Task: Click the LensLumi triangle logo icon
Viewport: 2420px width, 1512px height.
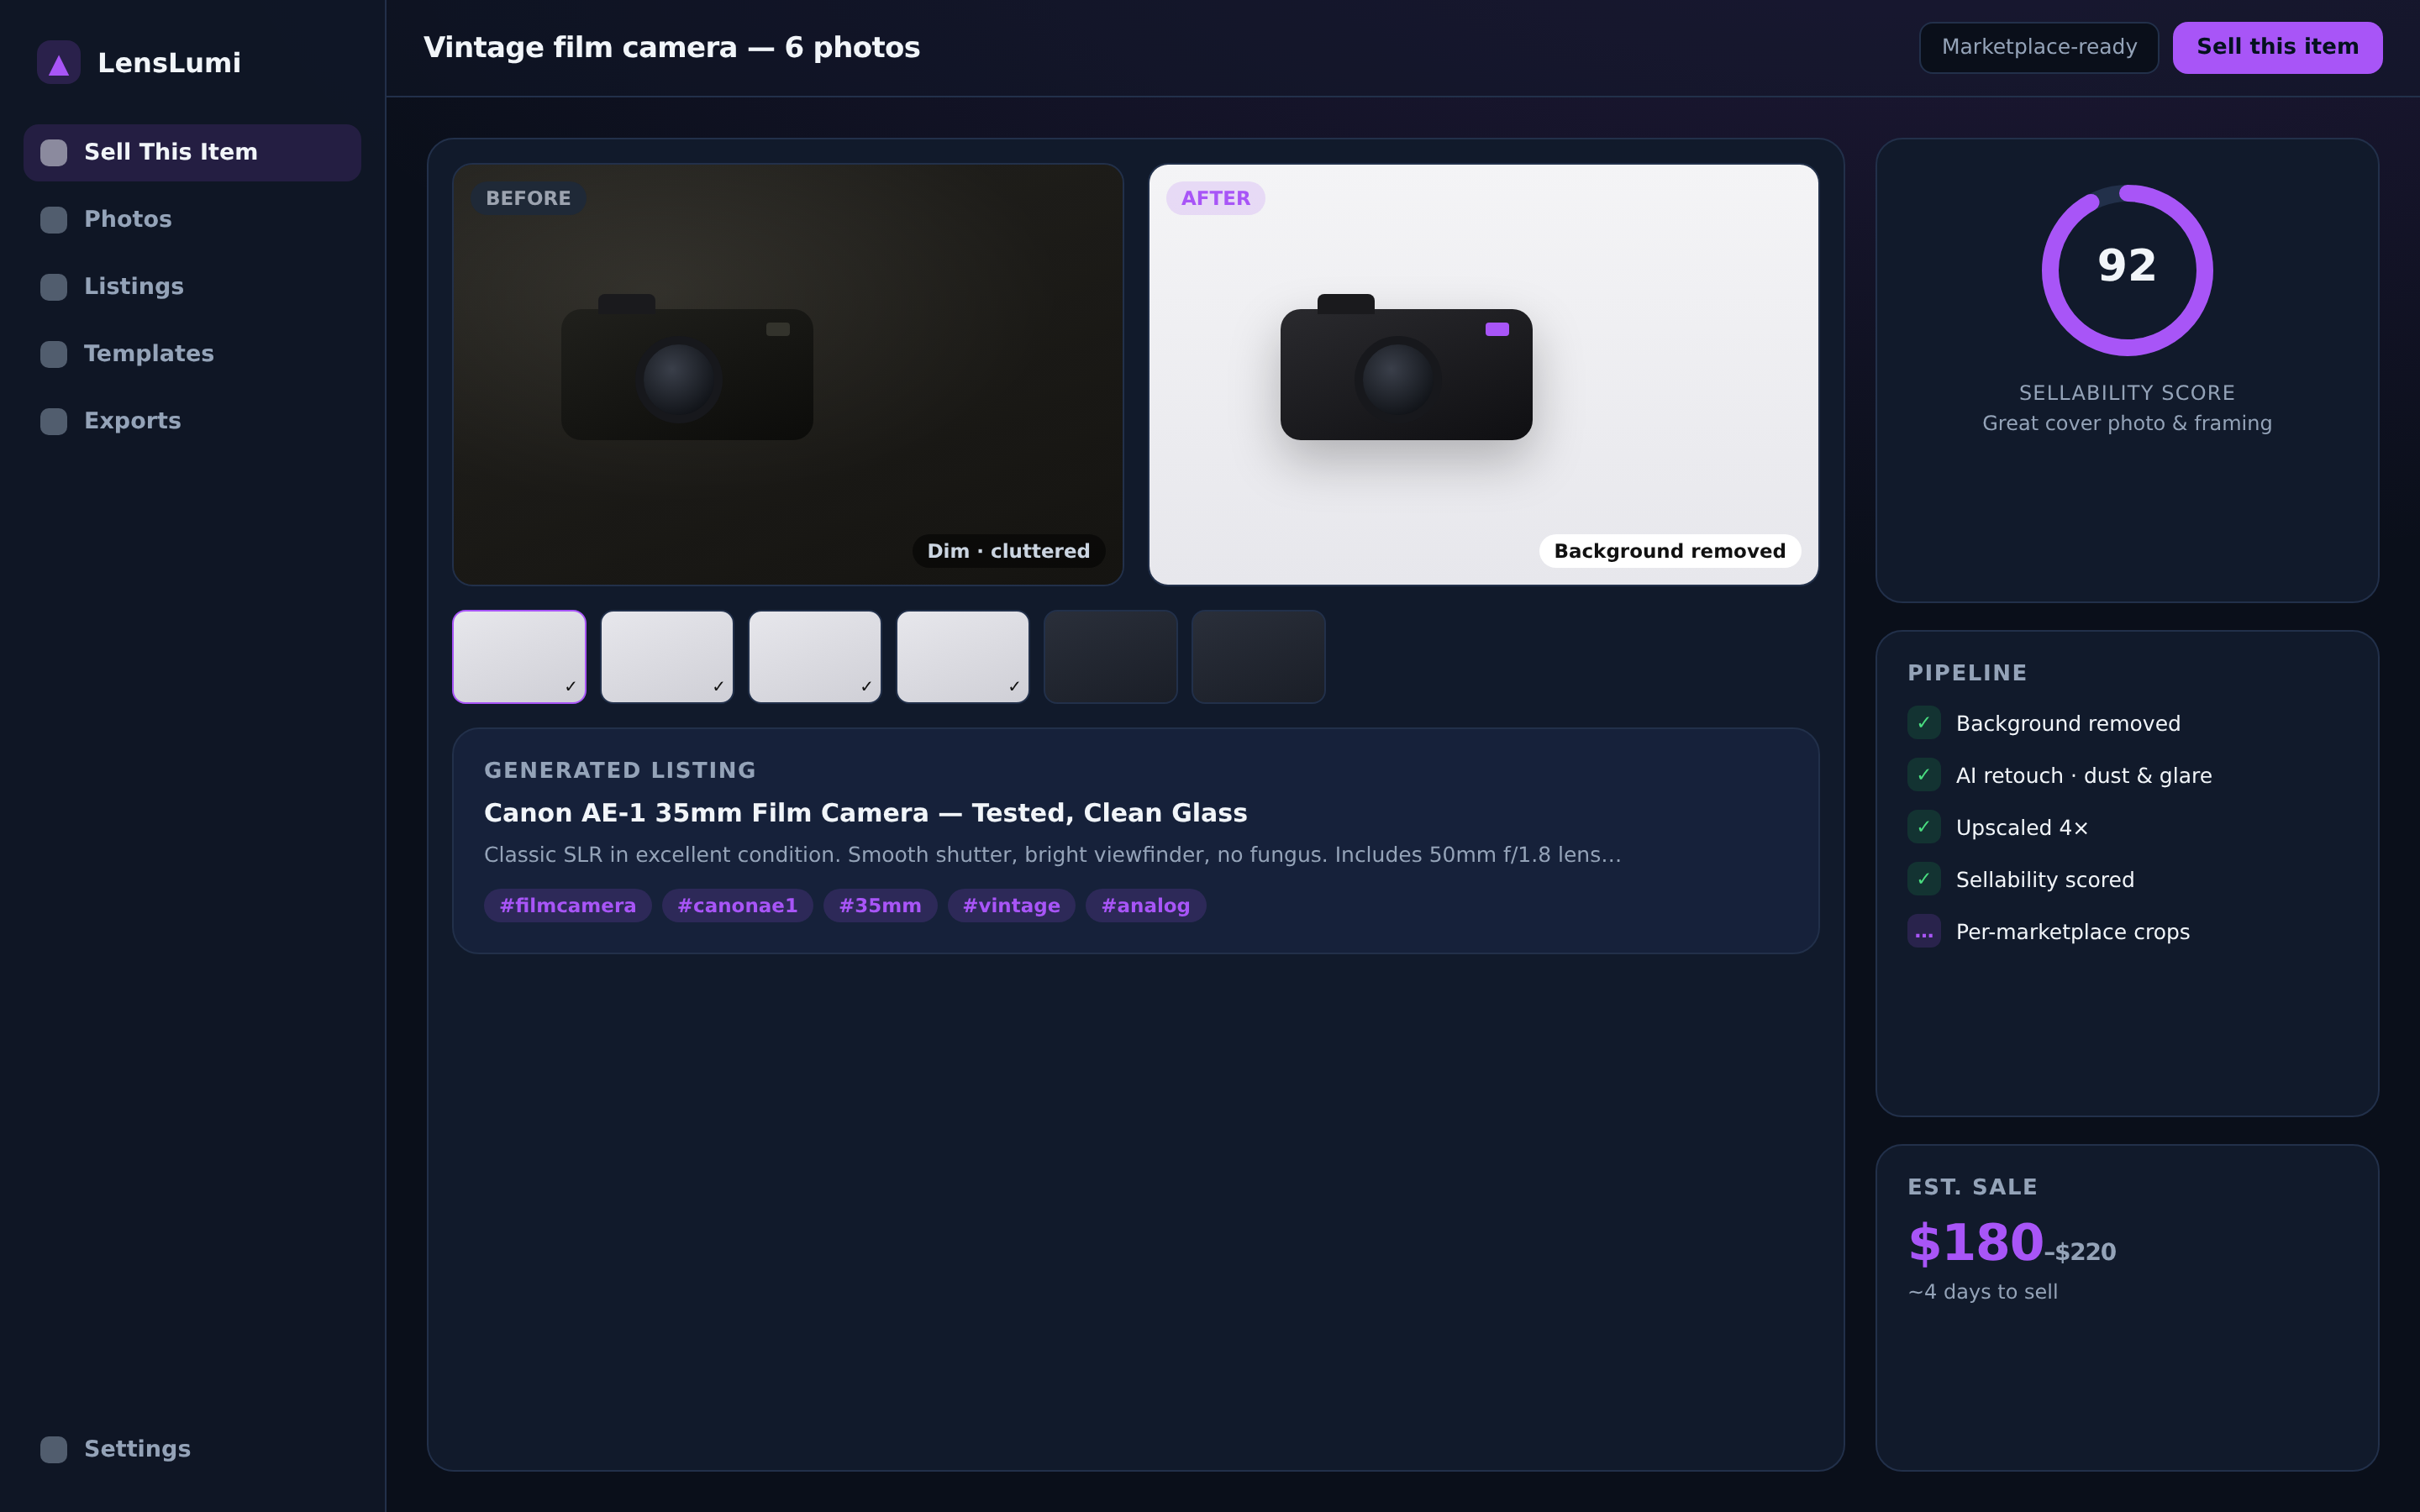Action: click(58, 63)
